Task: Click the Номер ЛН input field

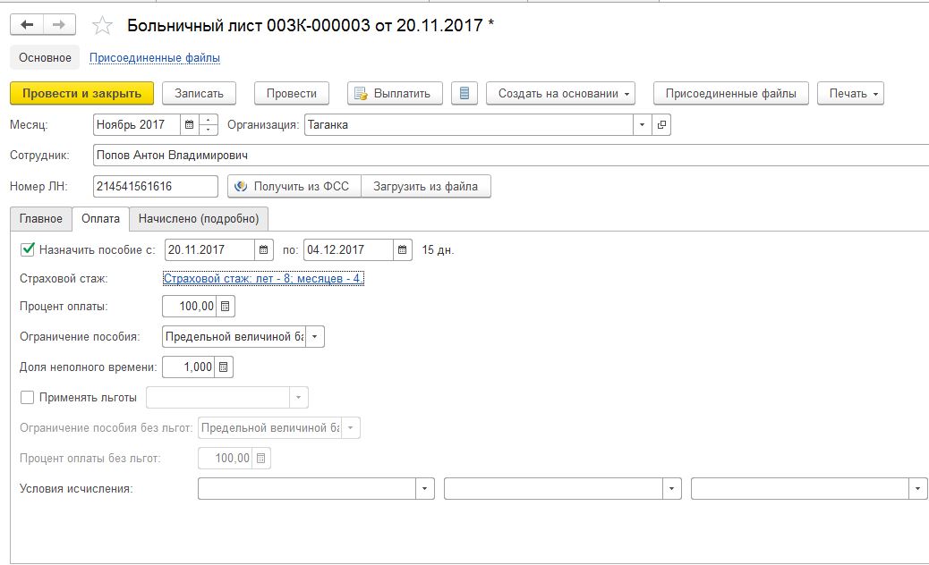Action: pyautogui.click(x=155, y=186)
